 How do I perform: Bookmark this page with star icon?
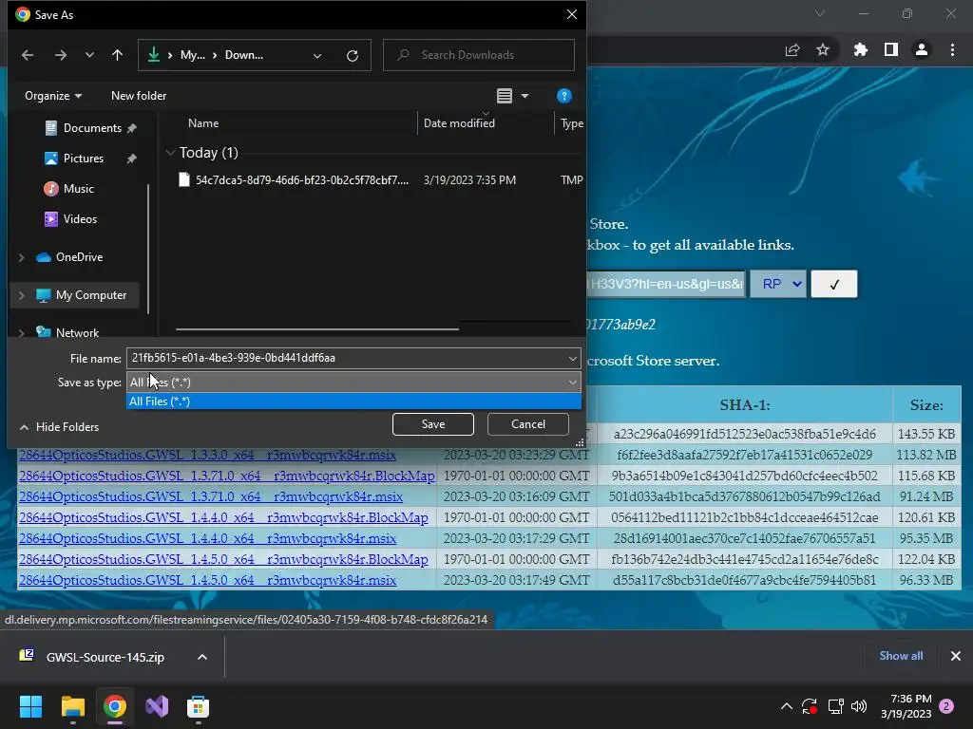823,49
